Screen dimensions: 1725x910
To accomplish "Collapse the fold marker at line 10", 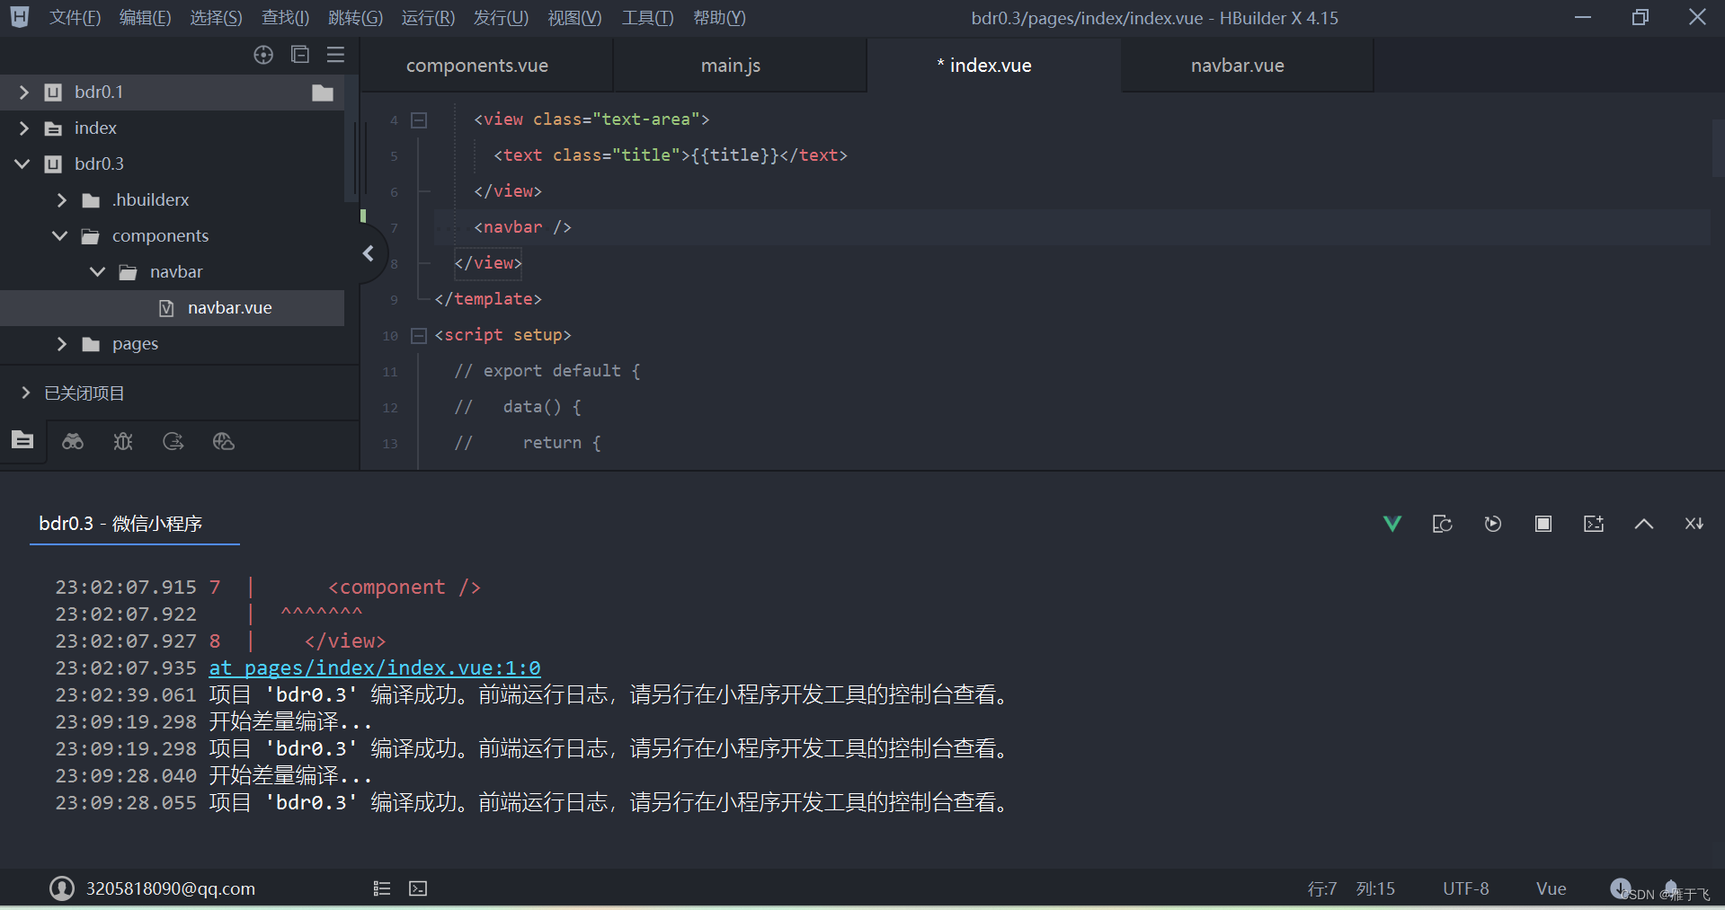I will click(x=419, y=335).
